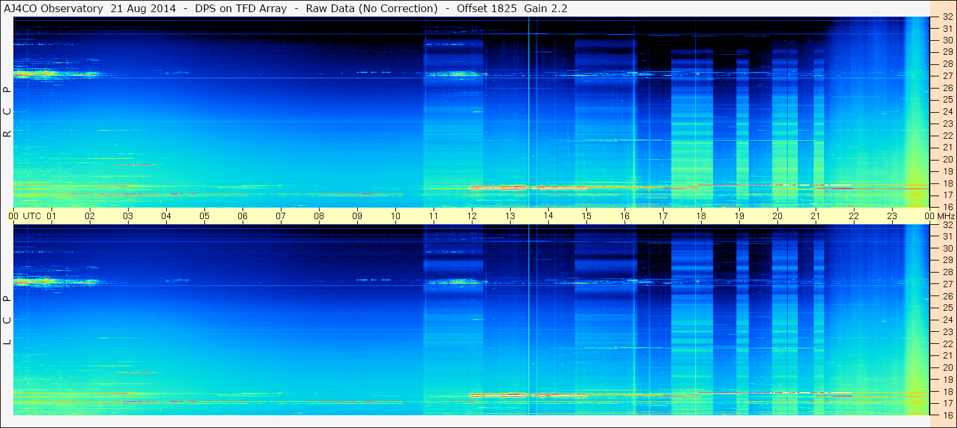Select the 18 hour mark on time axis

pyautogui.click(x=701, y=217)
